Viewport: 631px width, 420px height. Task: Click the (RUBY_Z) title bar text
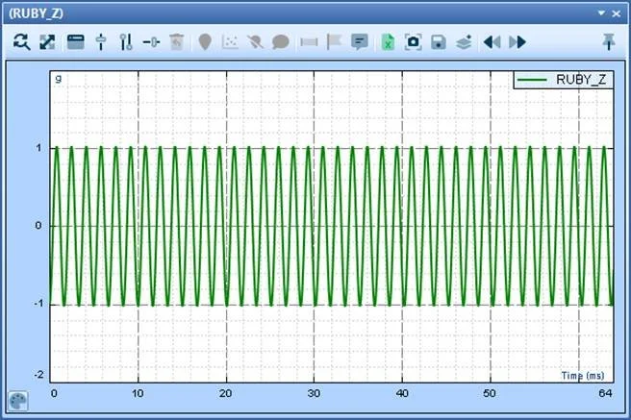[37, 13]
